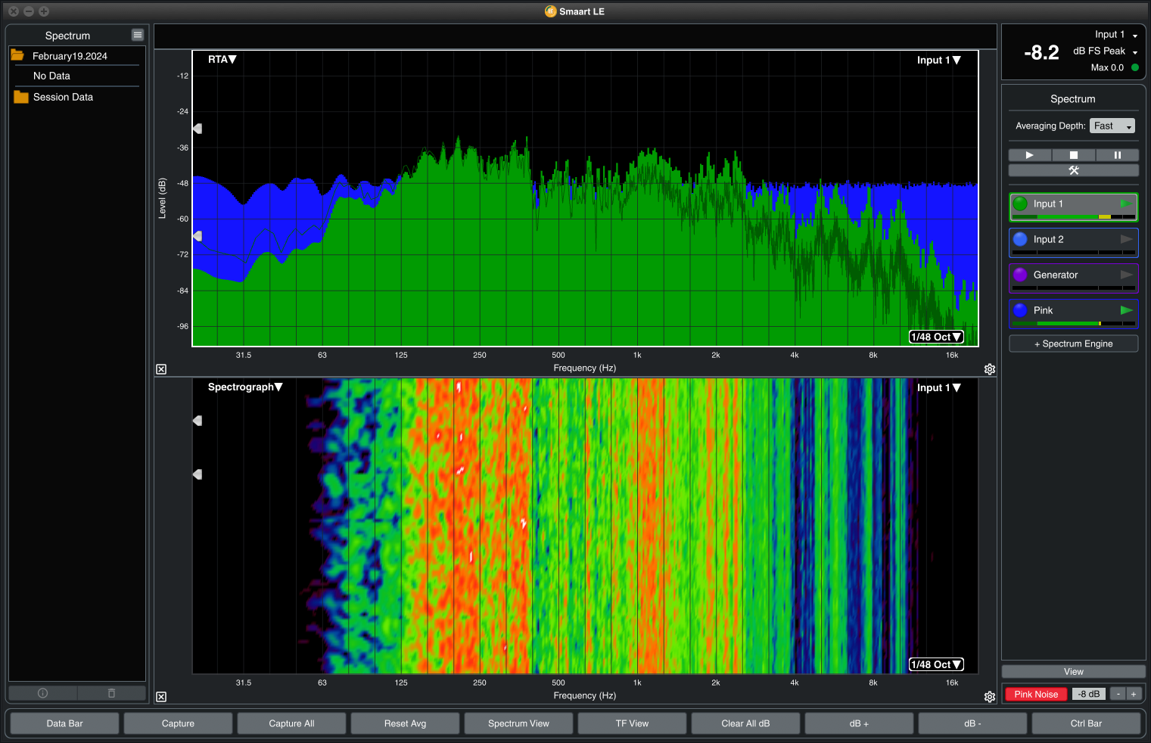Image resolution: width=1151 pixels, height=743 pixels.
Task: Click the Clear All dB button
Action: [745, 723]
